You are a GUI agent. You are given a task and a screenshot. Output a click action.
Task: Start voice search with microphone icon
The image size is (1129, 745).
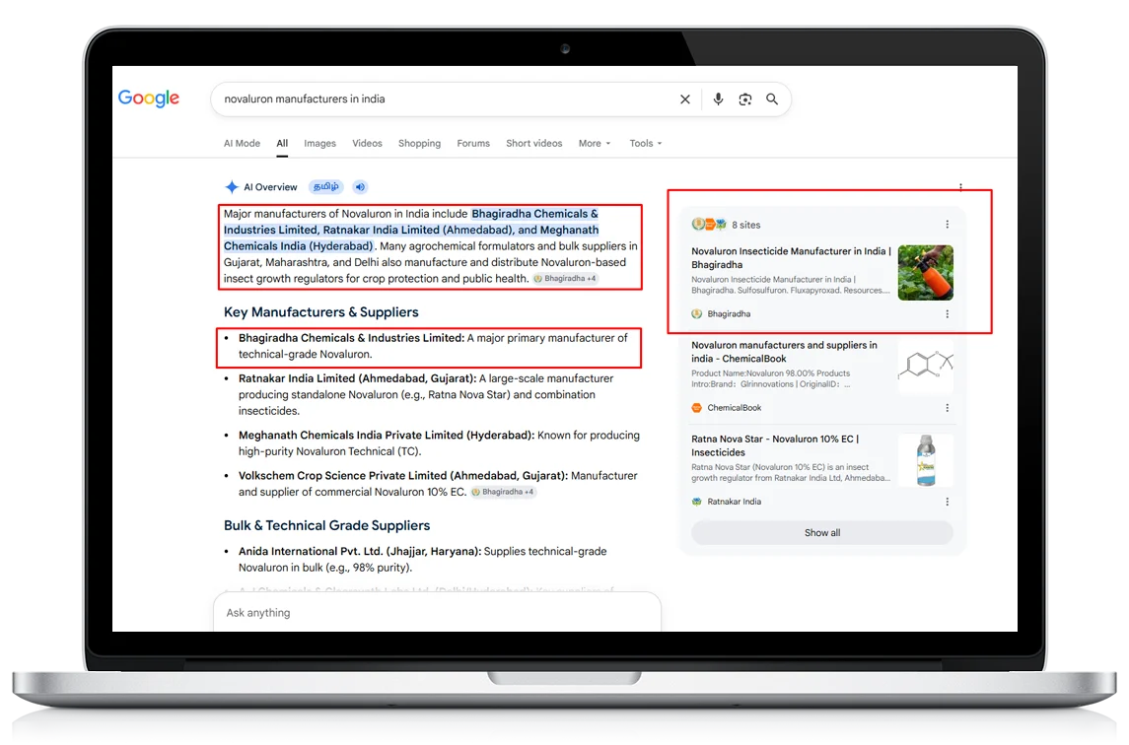tap(718, 100)
